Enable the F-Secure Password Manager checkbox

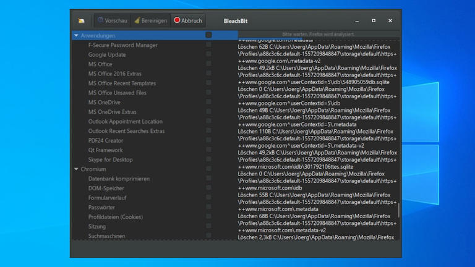pos(208,44)
